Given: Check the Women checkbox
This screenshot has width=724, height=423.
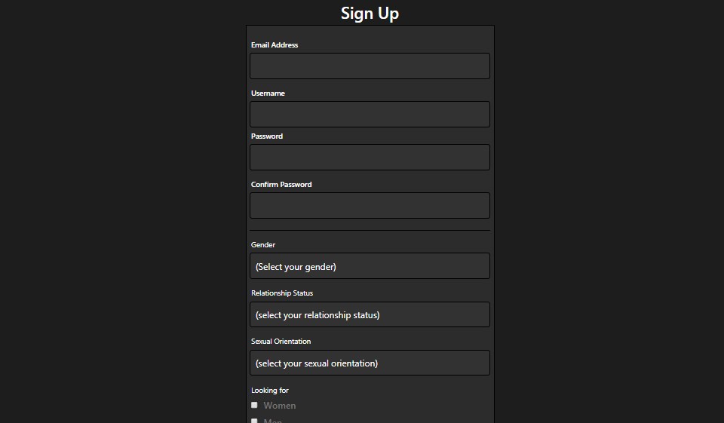Looking at the screenshot, I should click(x=254, y=405).
